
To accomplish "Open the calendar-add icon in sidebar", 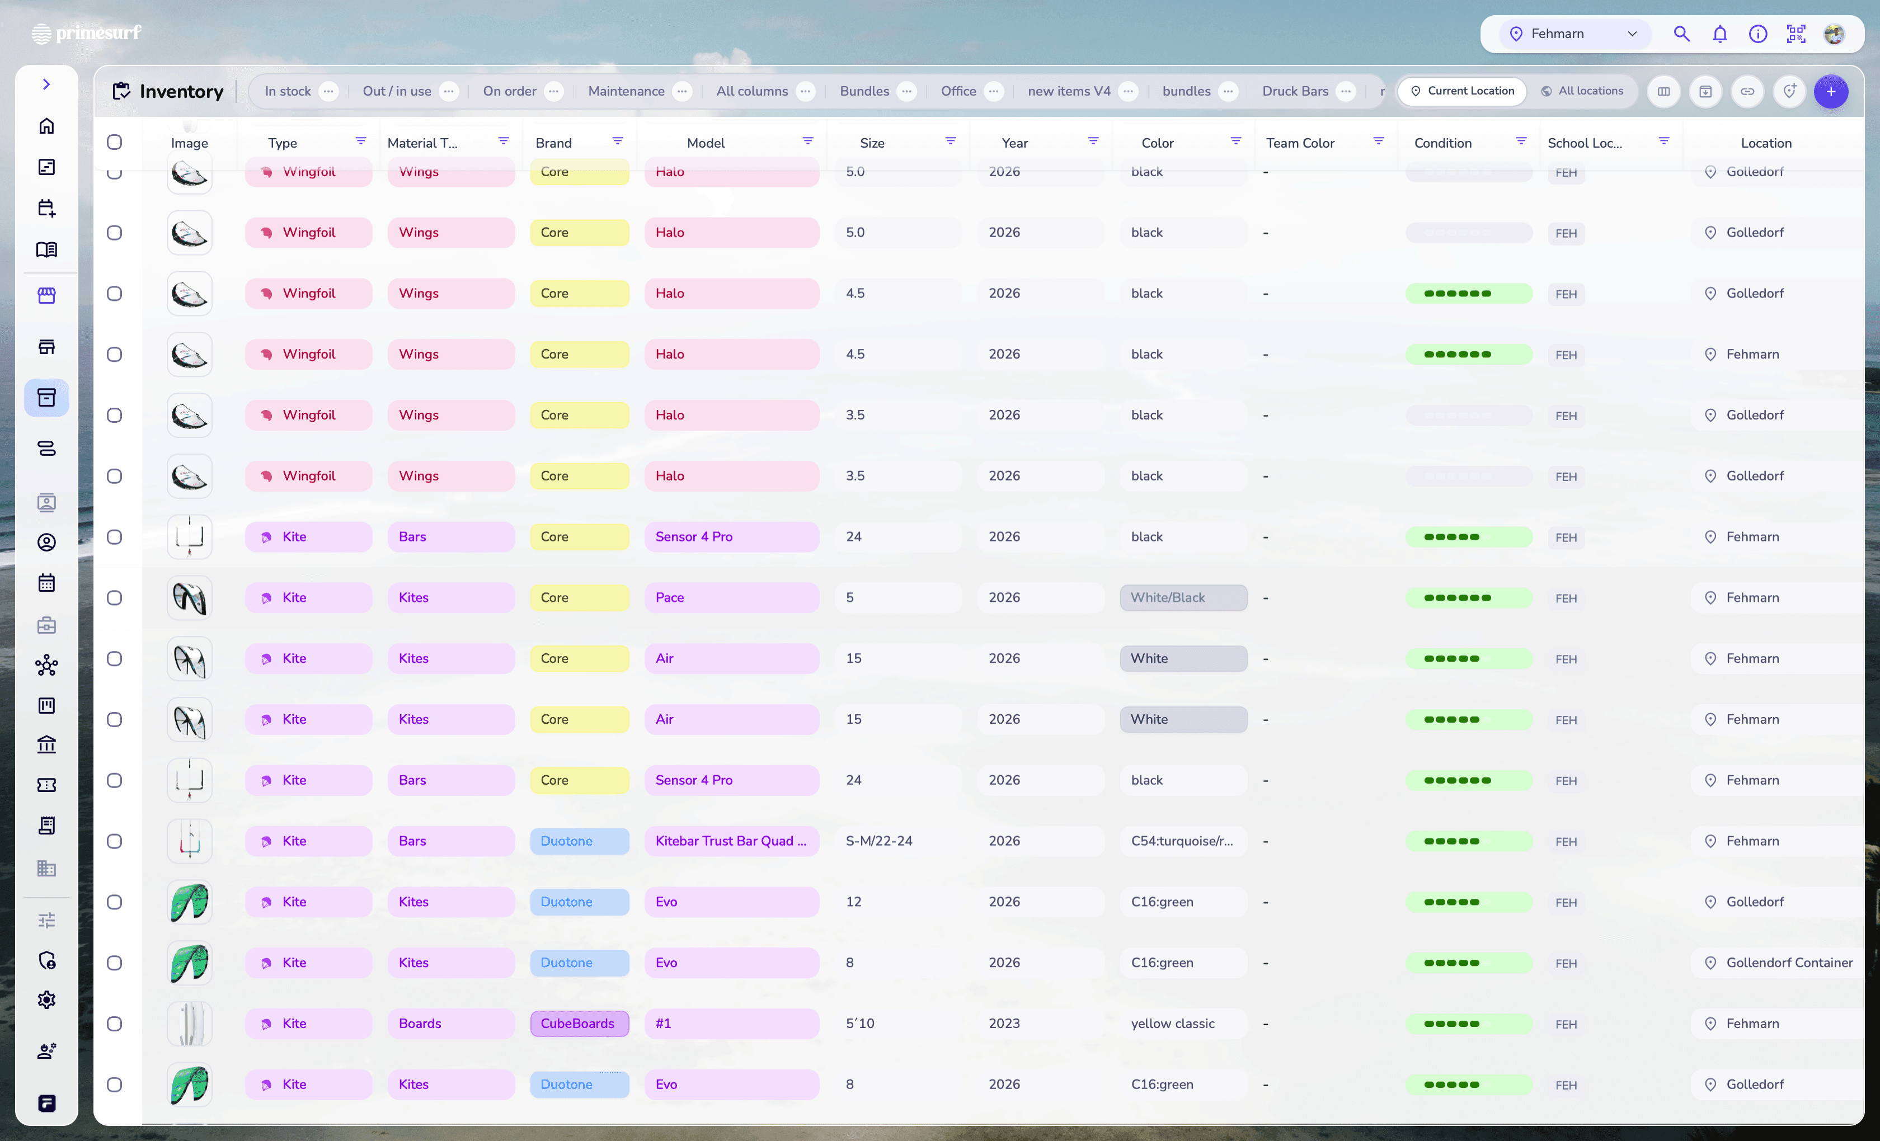I will coord(46,208).
